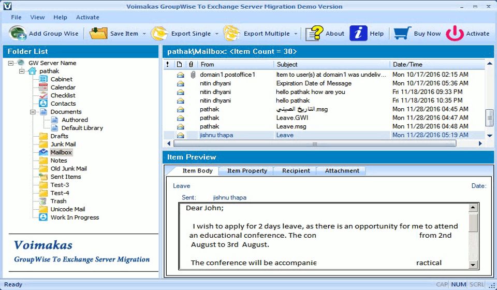The width and height of the screenshot is (497, 290).
Task: Click the message body scroll up arrow
Action: click(473, 208)
